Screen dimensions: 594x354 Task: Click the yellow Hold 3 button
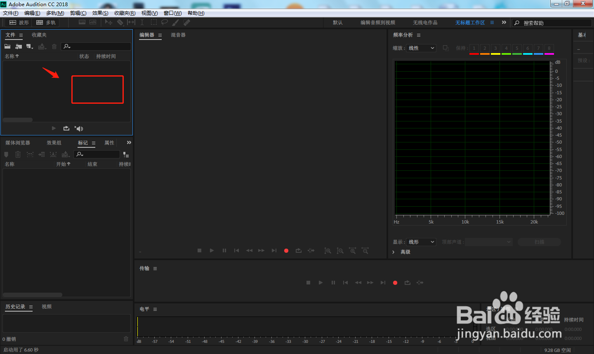click(x=495, y=49)
